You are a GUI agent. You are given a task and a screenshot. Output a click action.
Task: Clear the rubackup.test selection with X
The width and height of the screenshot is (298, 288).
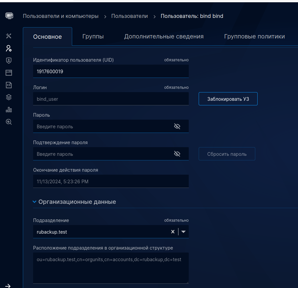point(173,232)
